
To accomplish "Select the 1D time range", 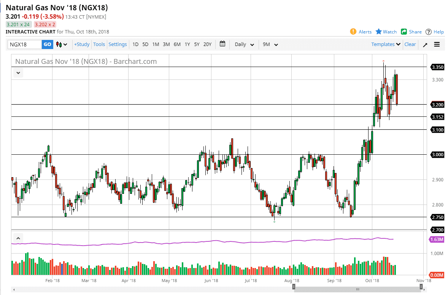I will 135,44.
